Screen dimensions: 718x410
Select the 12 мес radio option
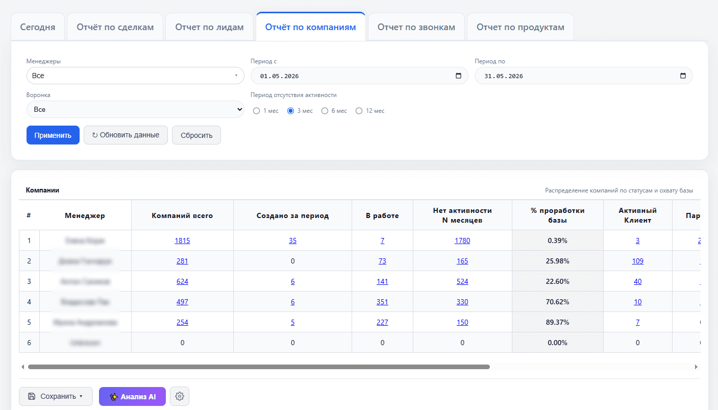coord(359,111)
